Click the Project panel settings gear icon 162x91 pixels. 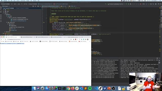[x=38, y=6]
